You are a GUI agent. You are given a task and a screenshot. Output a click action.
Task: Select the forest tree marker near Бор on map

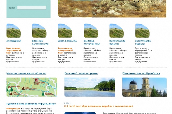(12, 89)
